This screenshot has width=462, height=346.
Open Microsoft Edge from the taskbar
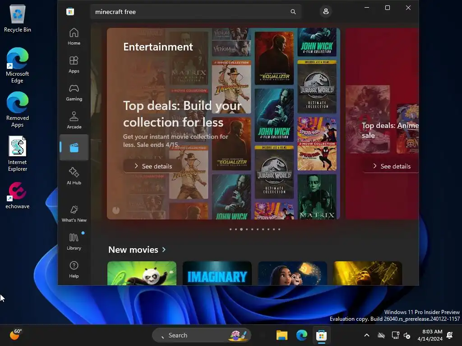[x=302, y=335]
